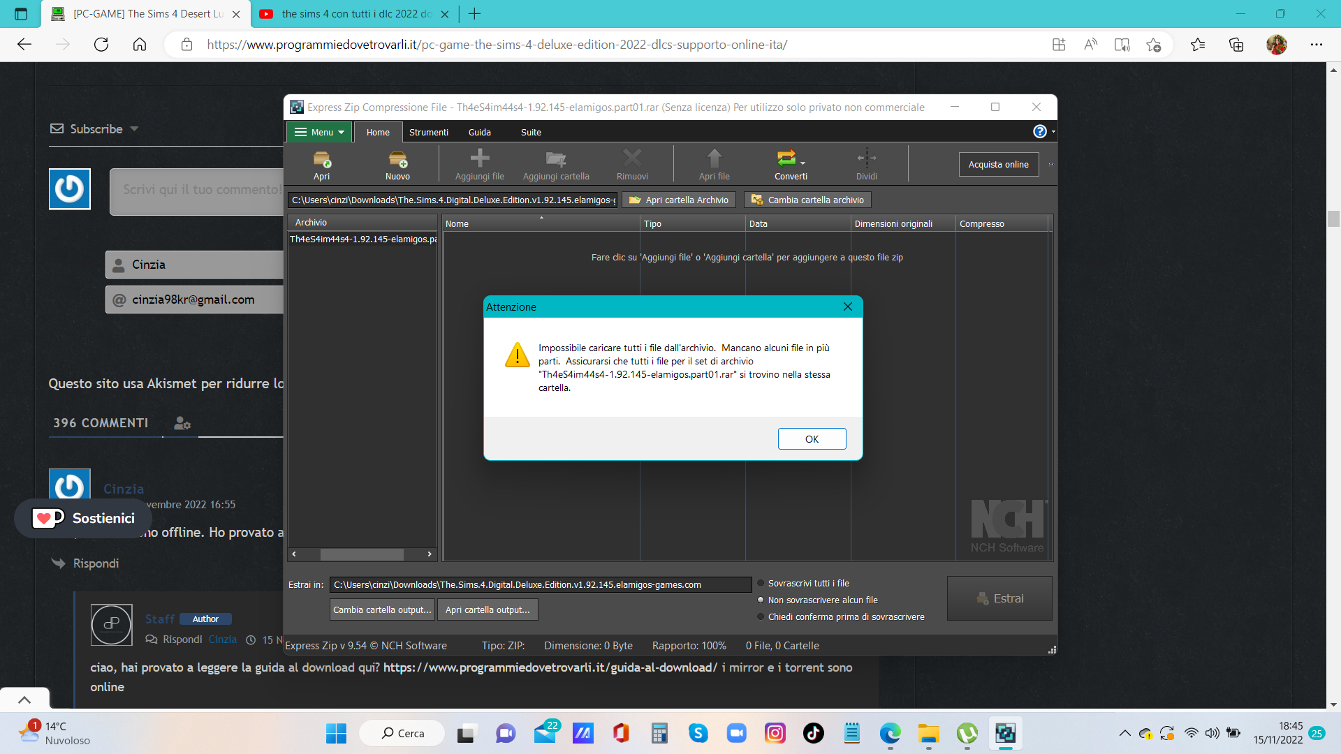Expand the Converti dropdown arrow

coord(803,163)
